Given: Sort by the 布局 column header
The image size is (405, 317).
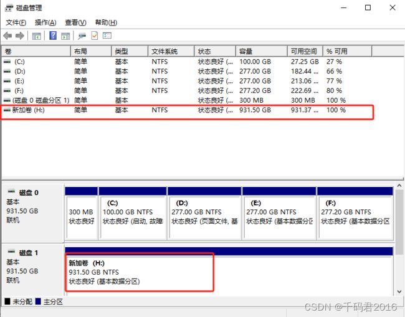Looking at the screenshot, I should (x=91, y=51).
